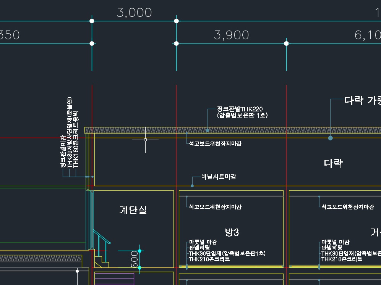Select 석고보드위천장지마감 label inside 방3
This screenshot has height=285, width=381.
pyautogui.click(x=215, y=207)
